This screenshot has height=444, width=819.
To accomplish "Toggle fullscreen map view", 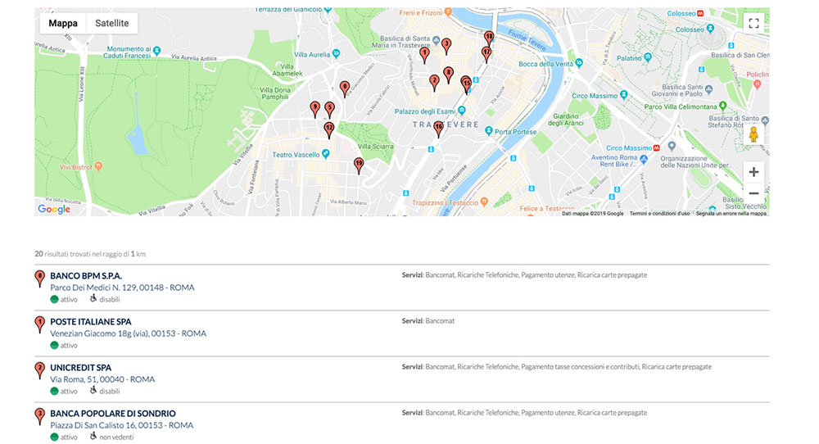I will pyautogui.click(x=753, y=23).
